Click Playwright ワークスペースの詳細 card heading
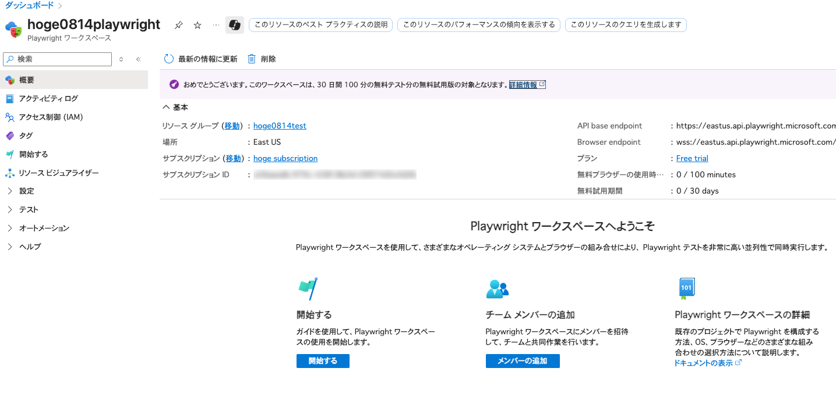Image resolution: width=836 pixels, height=418 pixels. pos(742,315)
